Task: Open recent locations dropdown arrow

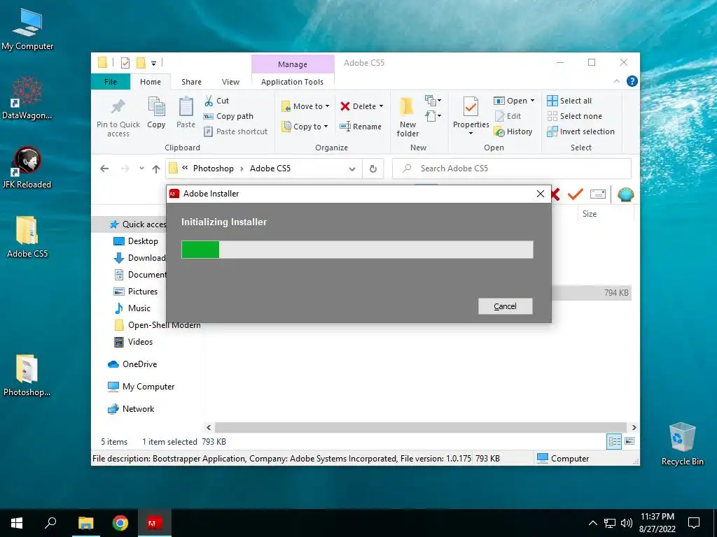Action: point(141,169)
